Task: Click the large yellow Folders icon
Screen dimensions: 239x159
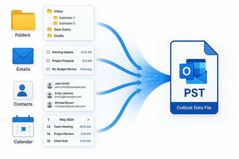Action: click(x=24, y=20)
